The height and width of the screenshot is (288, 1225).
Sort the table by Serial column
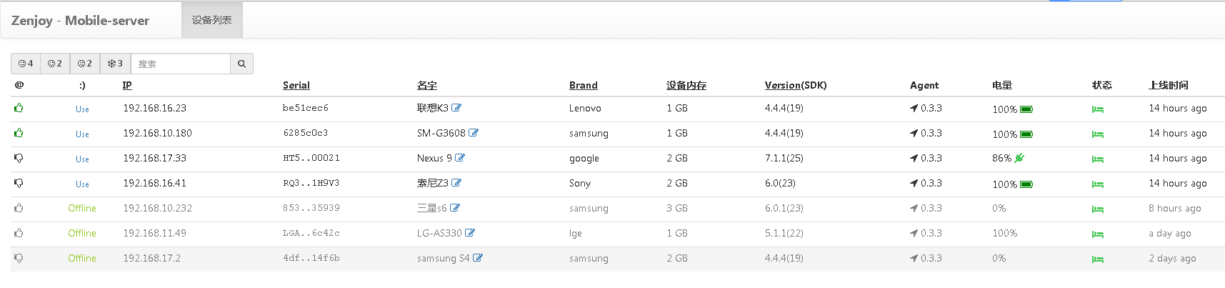point(296,85)
